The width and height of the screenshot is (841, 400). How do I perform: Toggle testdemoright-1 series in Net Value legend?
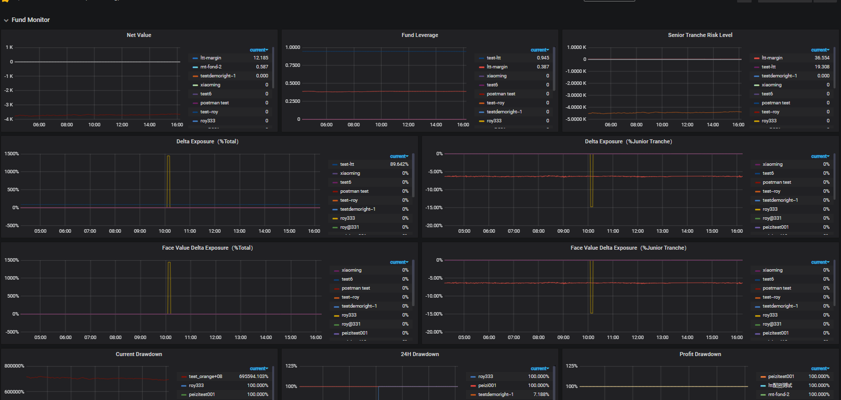pyautogui.click(x=218, y=76)
